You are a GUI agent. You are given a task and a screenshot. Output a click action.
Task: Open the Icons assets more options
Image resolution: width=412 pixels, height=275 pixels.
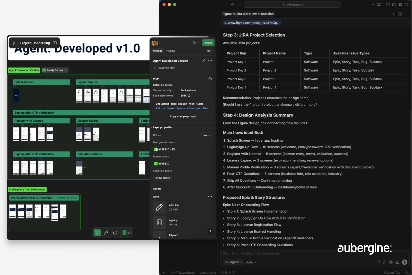pos(210,197)
